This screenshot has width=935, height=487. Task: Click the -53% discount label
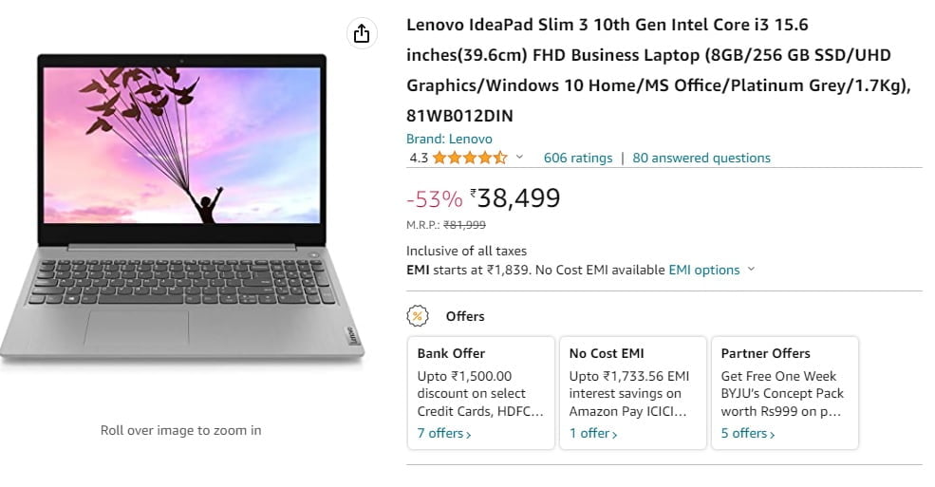click(434, 199)
